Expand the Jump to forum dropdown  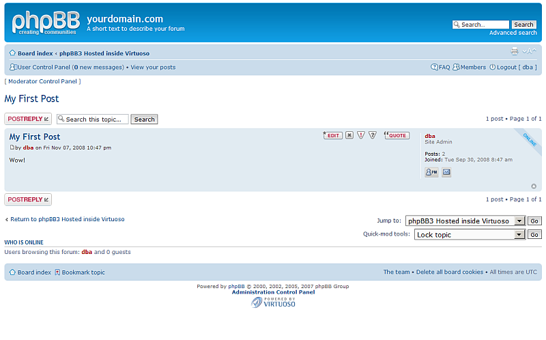coord(519,221)
